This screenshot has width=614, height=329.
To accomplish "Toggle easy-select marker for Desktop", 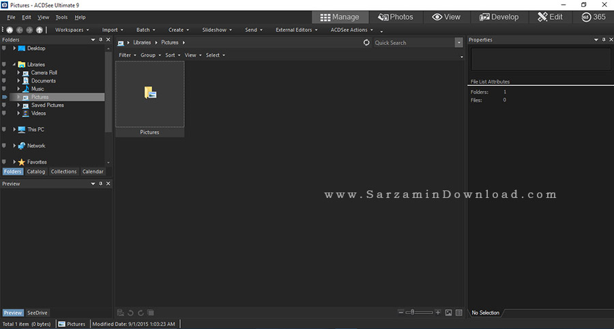I will [4, 48].
